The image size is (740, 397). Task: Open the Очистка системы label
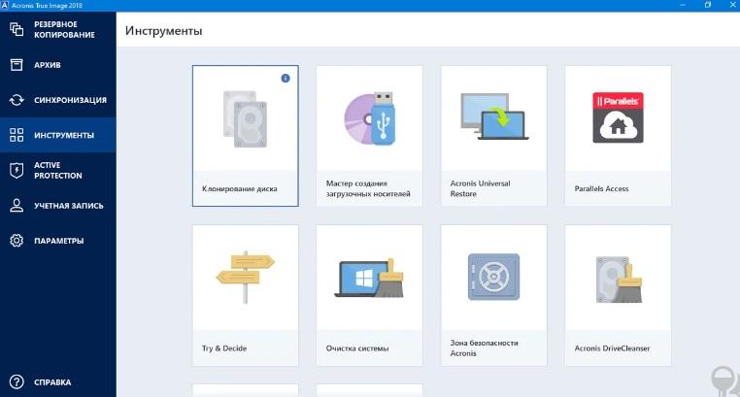point(357,347)
